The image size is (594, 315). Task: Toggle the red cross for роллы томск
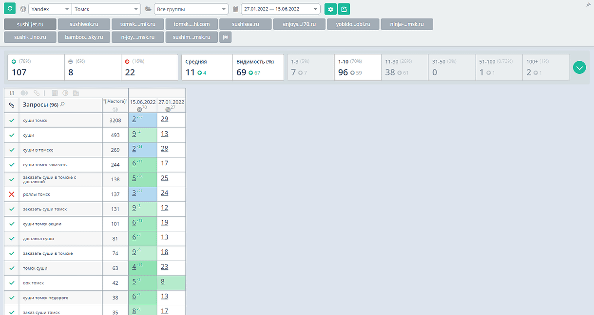pyautogui.click(x=12, y=194)
